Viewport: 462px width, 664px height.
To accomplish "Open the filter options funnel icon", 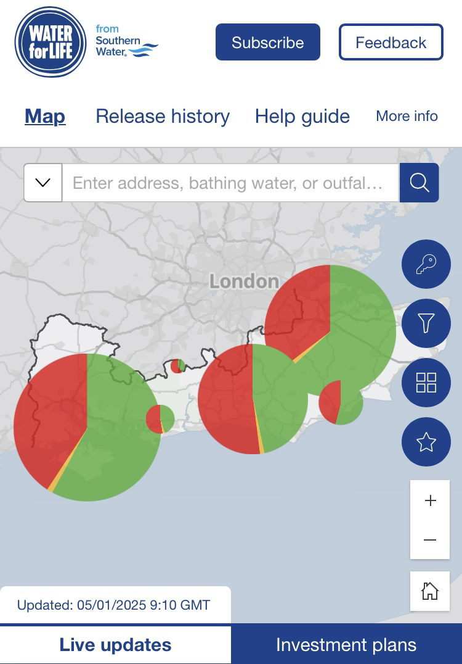I will click(426, 323).
